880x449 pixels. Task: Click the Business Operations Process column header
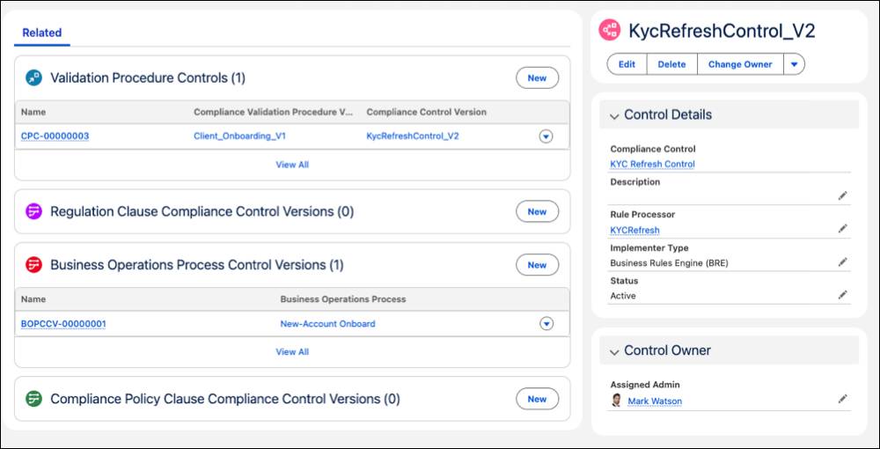coord(343,299)
